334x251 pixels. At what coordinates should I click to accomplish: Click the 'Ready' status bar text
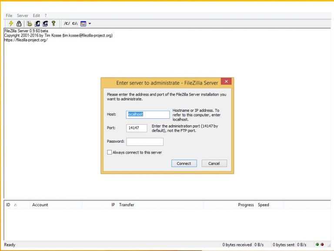point(10,245)
